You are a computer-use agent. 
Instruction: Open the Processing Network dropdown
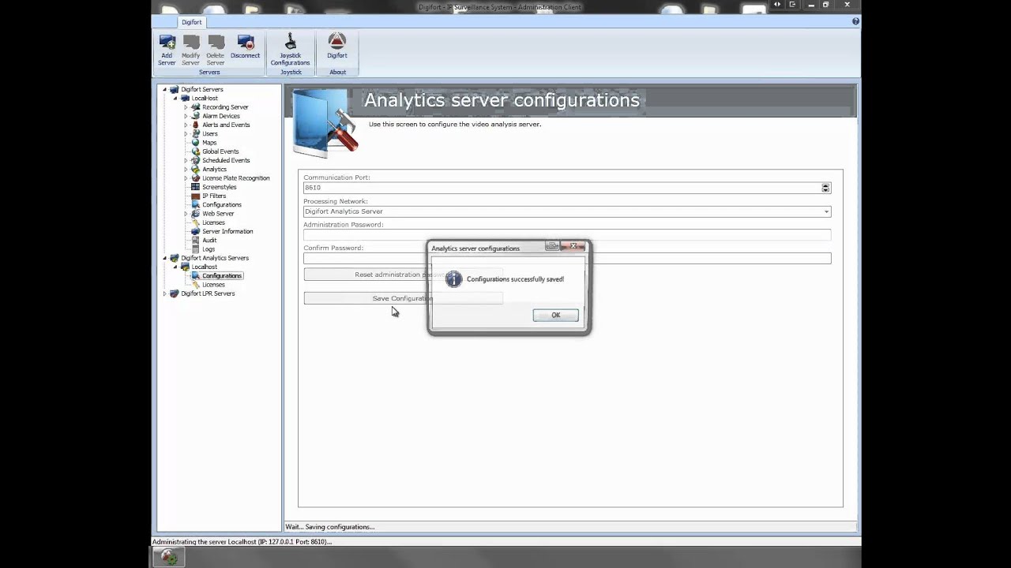point(826,211)
